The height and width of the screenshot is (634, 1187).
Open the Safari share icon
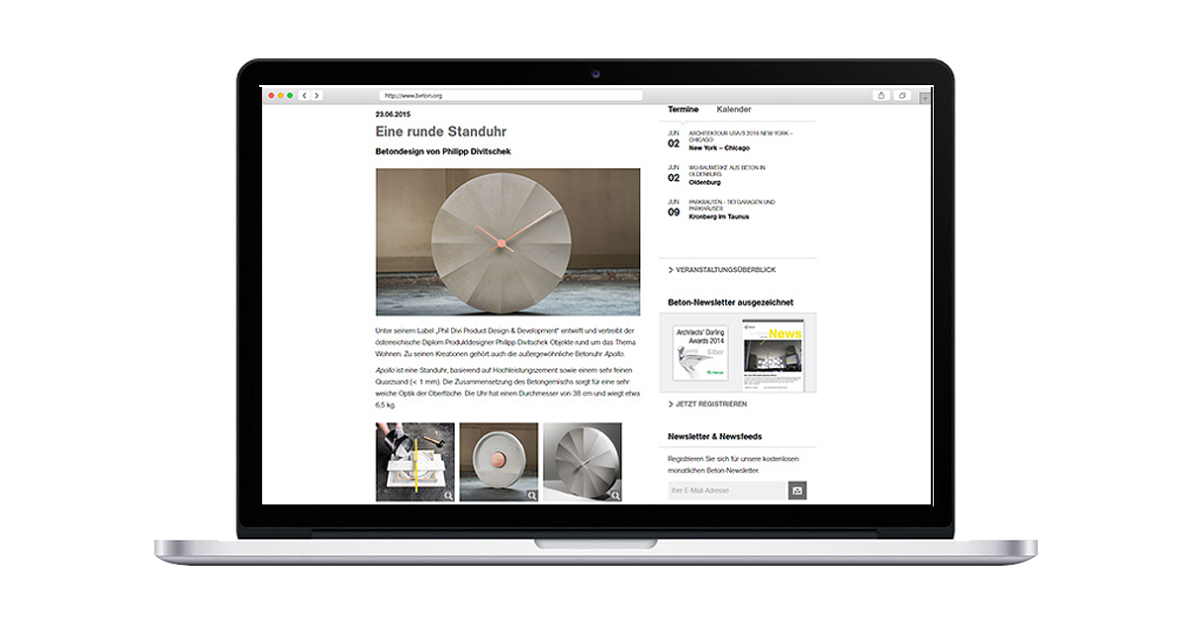881,96
